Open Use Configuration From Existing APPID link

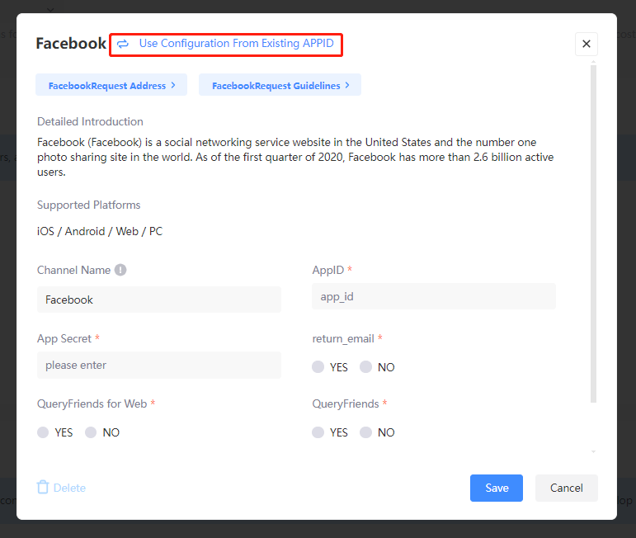pyautogui.click(x=236, y=44)
